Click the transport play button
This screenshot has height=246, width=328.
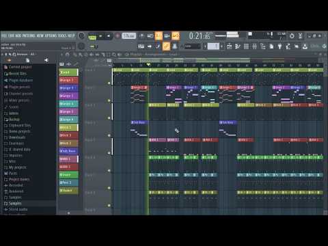point(100,36)
